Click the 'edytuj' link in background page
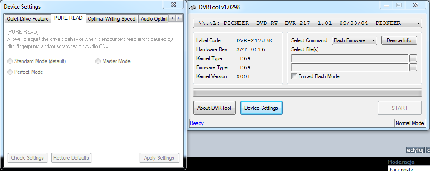Image resolution: width=430 pixels, height=171 pixels. tap(415, 150)
